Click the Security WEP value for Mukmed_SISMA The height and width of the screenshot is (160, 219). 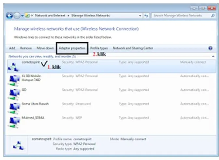72,118
